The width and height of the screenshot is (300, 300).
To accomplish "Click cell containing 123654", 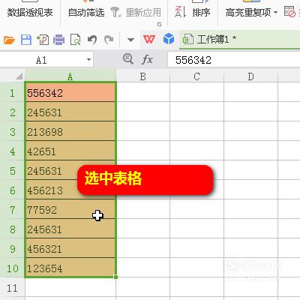I will click(x=70, y=268).
